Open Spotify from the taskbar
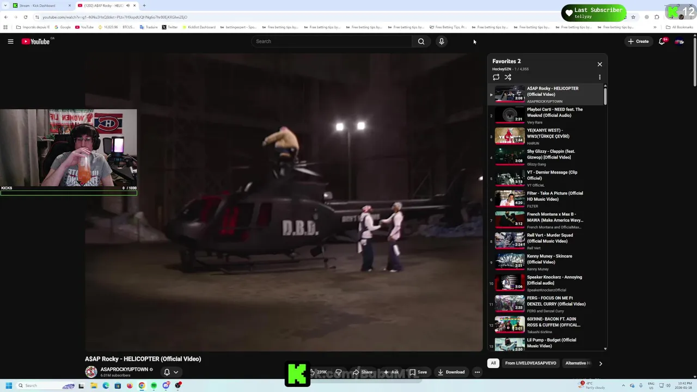 coord(154,385)
